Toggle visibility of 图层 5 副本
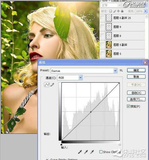Screen dimensions: 149x160 102,44
